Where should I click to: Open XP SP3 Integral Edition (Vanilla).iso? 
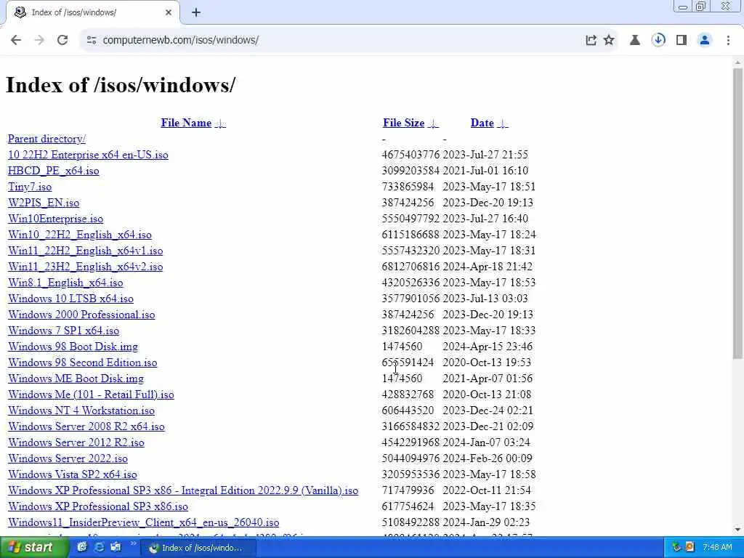(183, 490)
